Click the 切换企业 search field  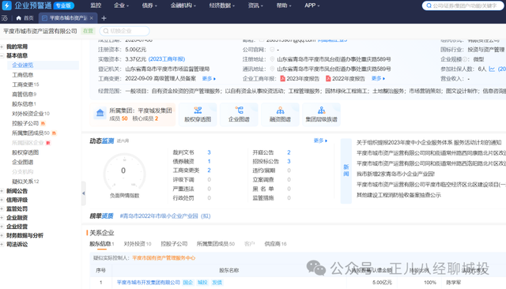click(x=125, y=31)
